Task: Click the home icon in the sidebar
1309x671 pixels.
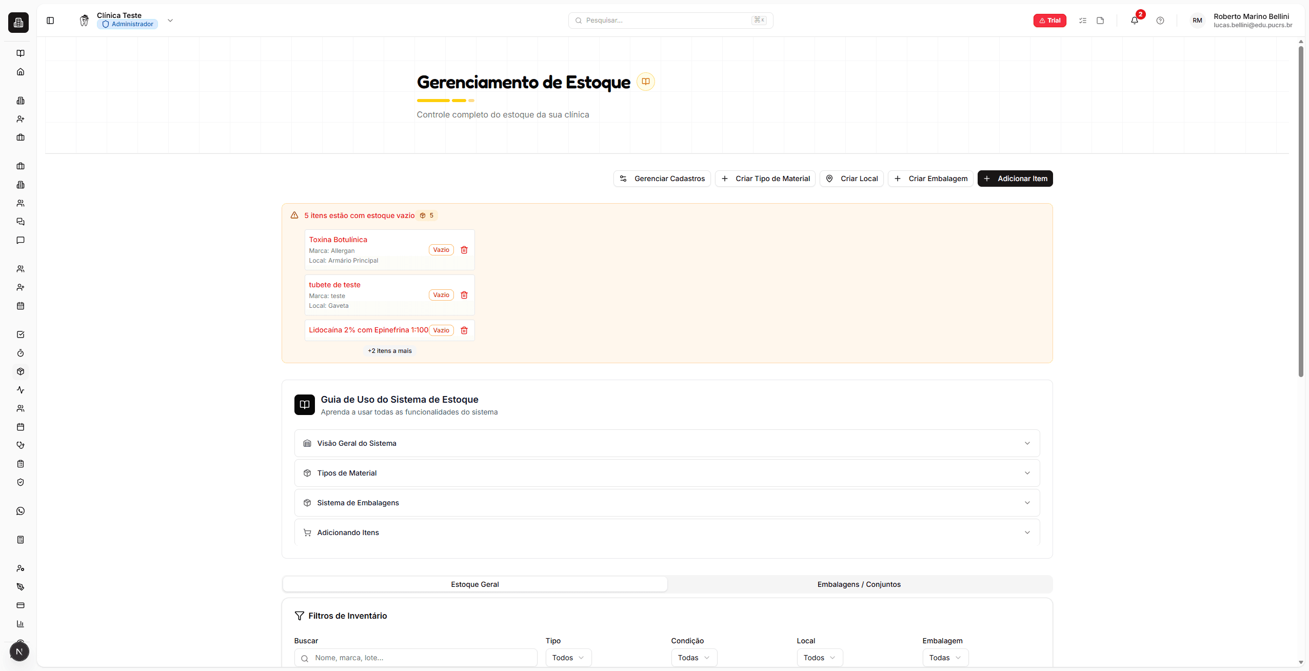Action: click(21, 72)
